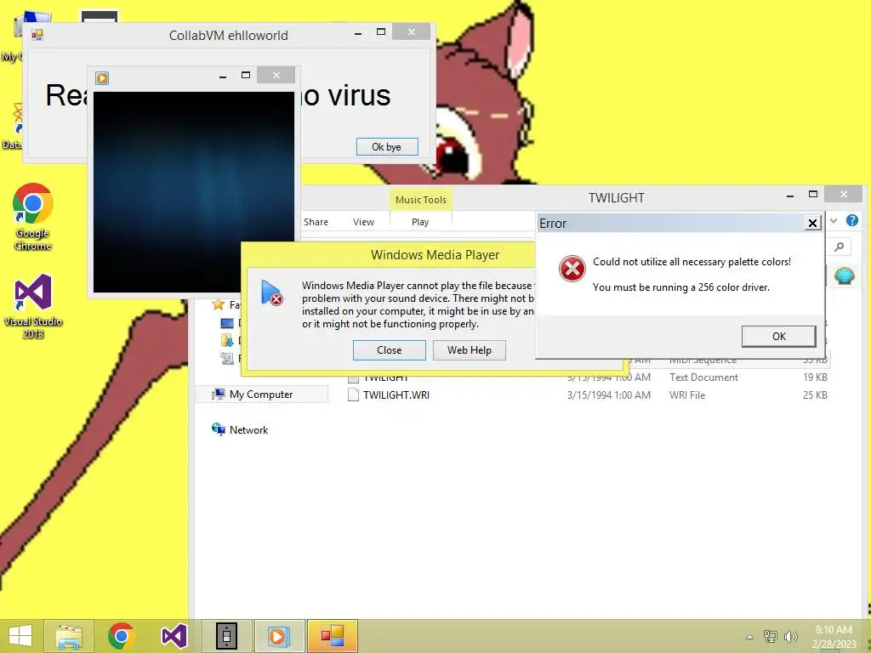Show hidden system tray icons
871x653 pixels.
(x=750, y=637)
